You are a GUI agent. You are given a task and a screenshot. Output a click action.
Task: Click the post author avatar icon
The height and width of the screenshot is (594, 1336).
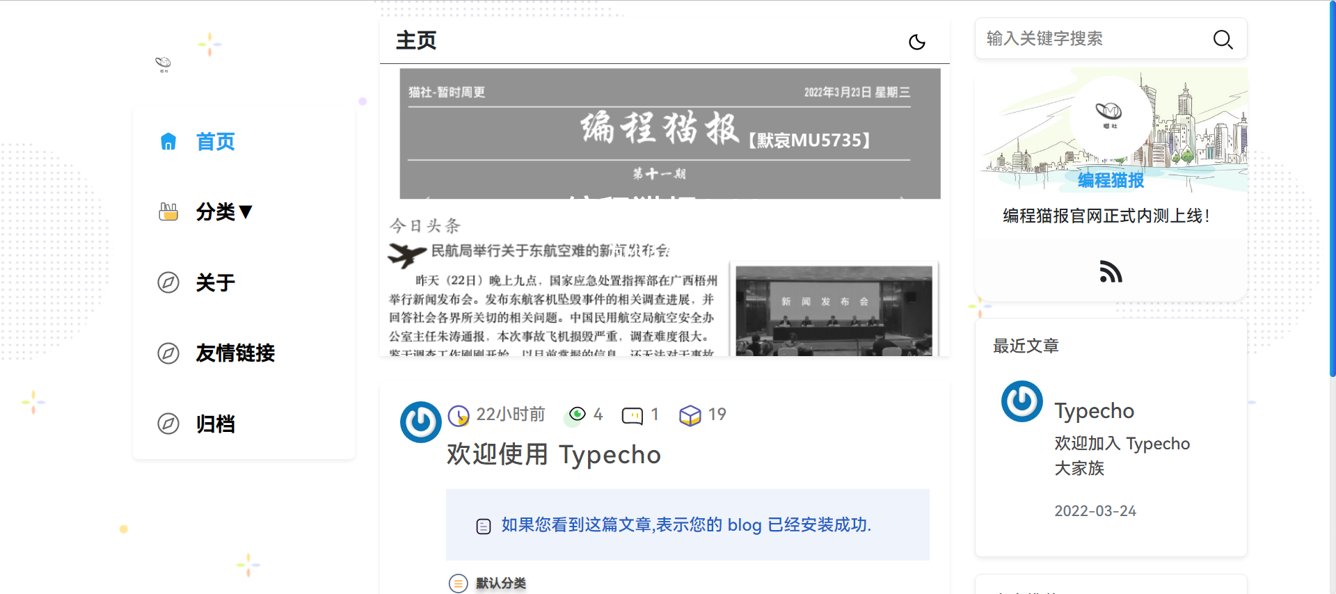coord(420,422)
